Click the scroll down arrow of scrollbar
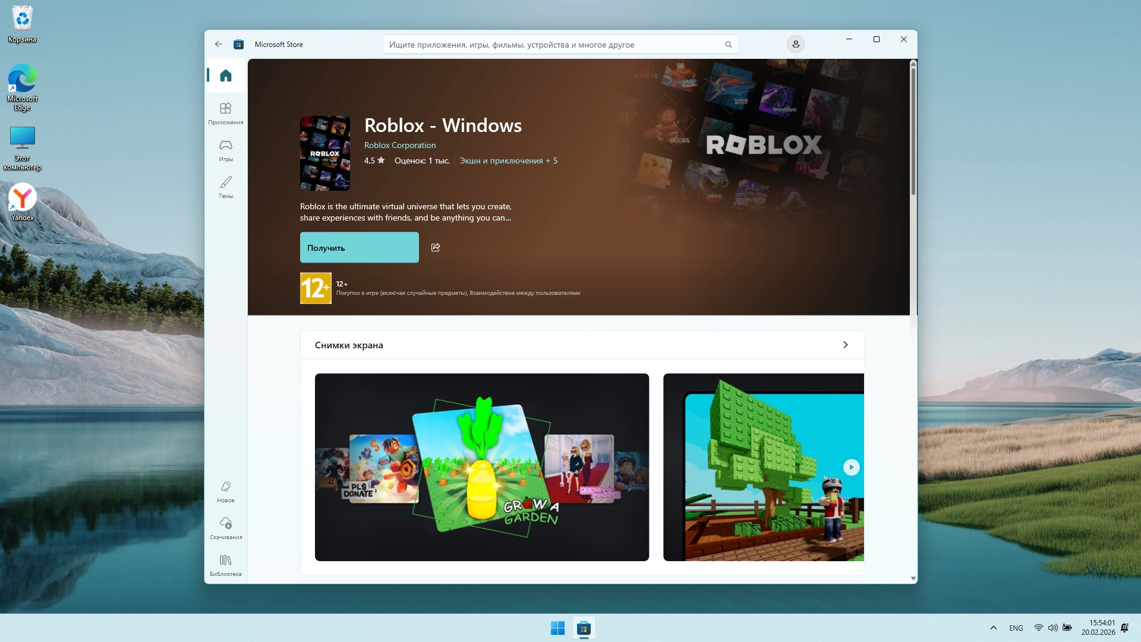This screenshot has width=1141, height=642. tap(913, 578)
